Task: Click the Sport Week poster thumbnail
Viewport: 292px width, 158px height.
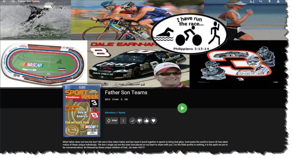Action: (82, 111)
